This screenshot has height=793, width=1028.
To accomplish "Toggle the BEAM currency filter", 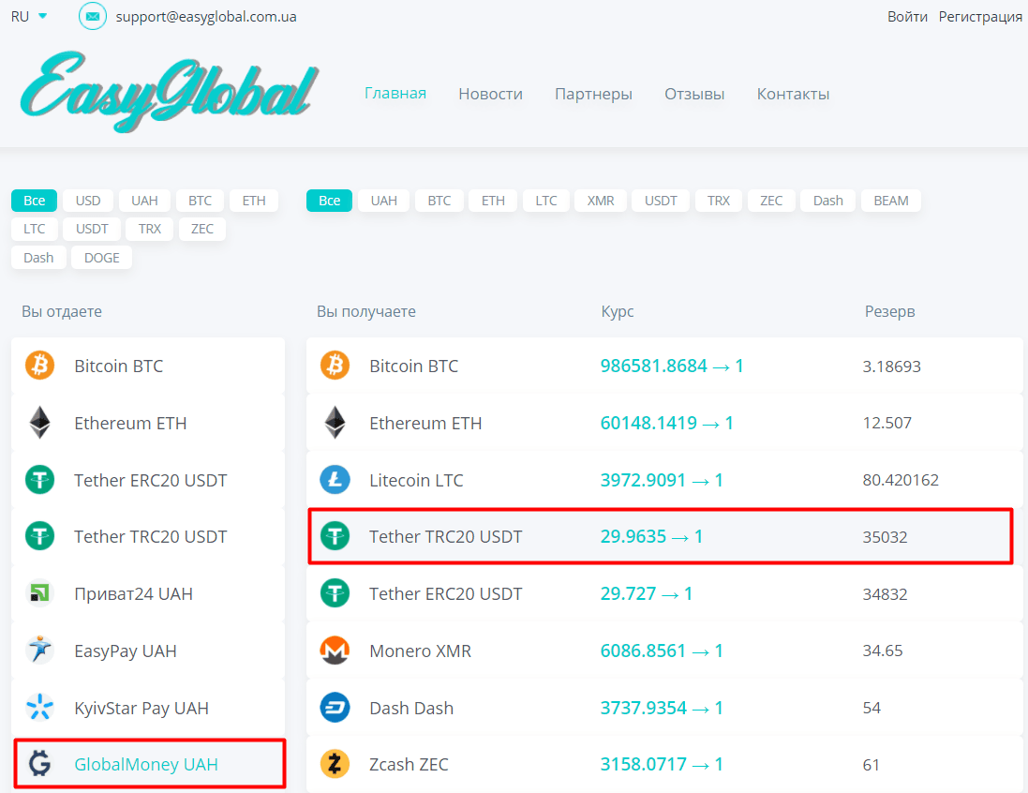I will click(x=890, y=200).
